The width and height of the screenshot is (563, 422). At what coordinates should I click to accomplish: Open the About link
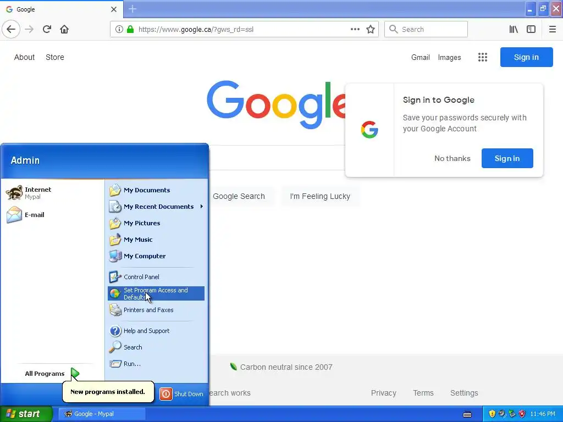(x=24, y=57)
